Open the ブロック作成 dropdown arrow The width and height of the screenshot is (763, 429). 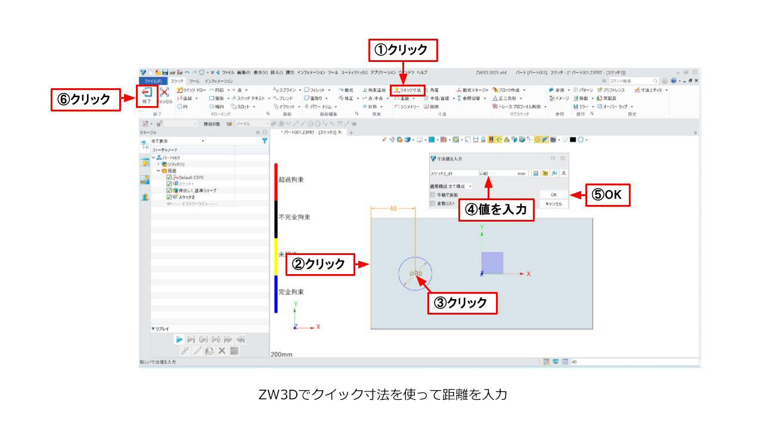(x=524, y=90)
